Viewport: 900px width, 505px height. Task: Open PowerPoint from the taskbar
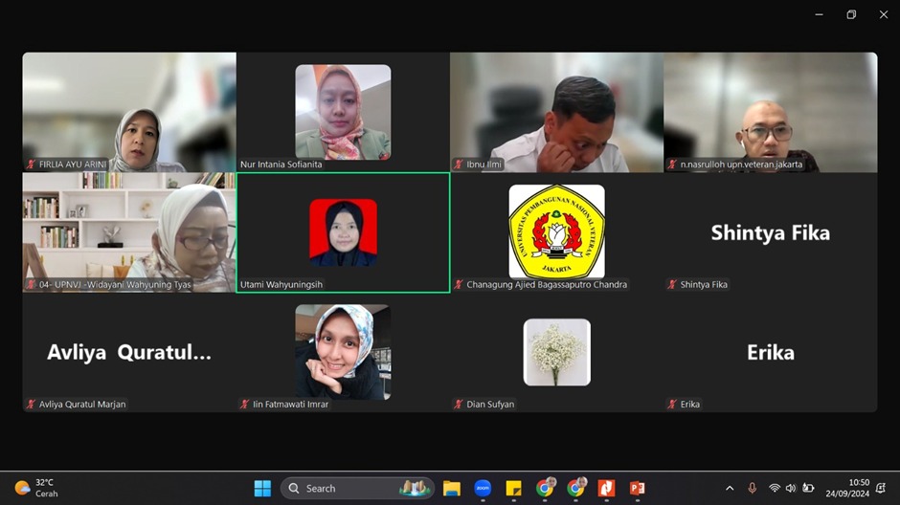tap(637, 488)
